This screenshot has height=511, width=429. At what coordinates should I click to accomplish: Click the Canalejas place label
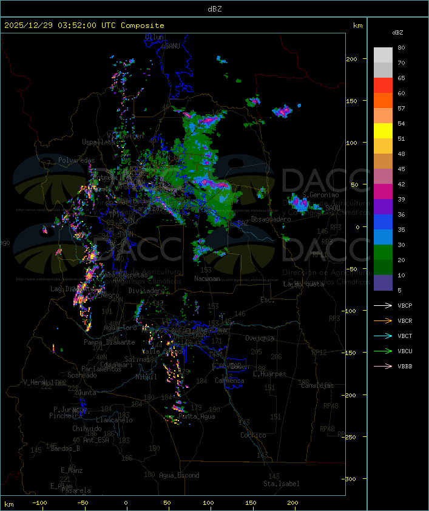point(317,385)
